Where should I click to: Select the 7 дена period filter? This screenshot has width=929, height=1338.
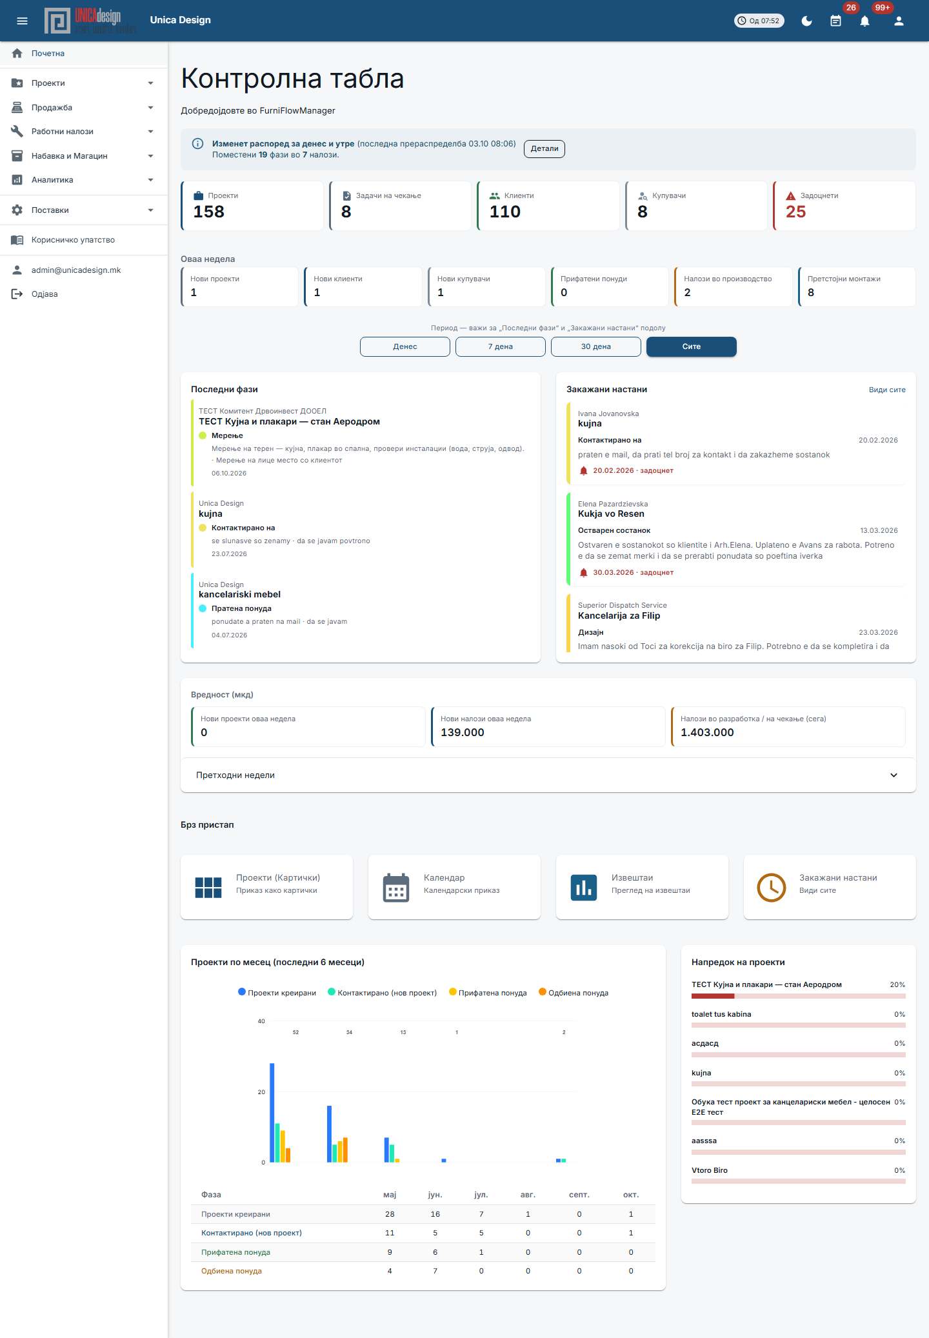coord(501,346)
